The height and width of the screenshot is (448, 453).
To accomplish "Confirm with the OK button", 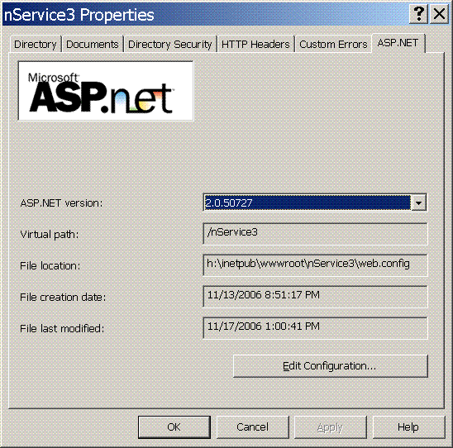I will click(174, 427).
